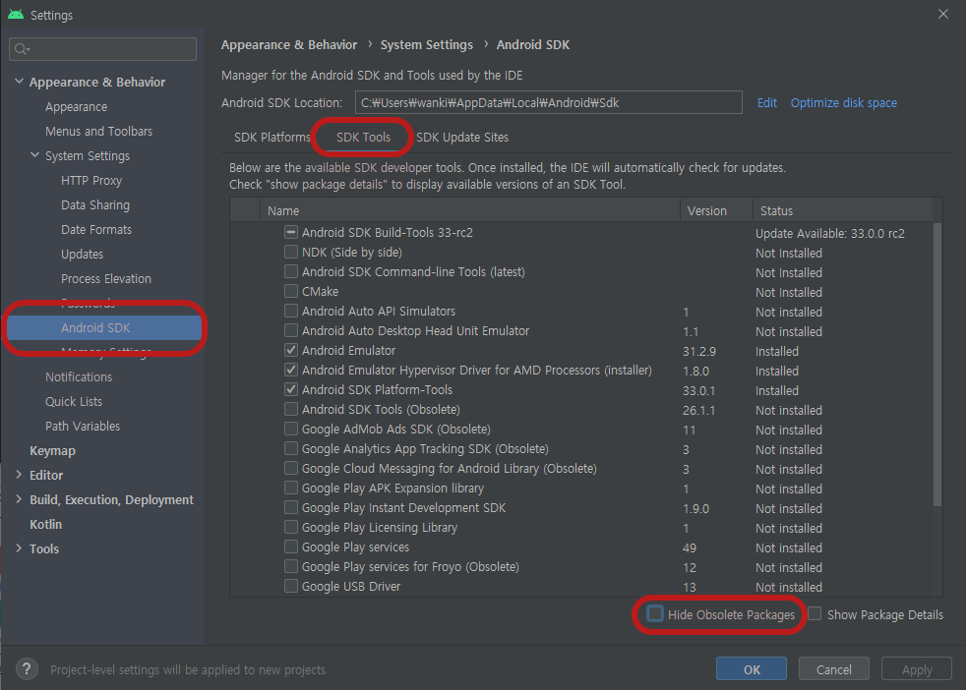This screenshot has width=966, height=690.
Task: Select Keymap in the sidebar
Action: [52, 450]
